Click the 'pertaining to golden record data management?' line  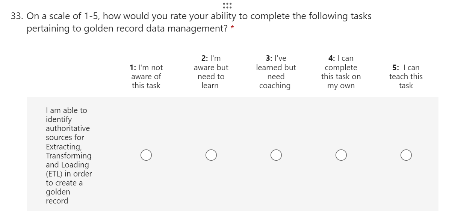pos(127,29)
